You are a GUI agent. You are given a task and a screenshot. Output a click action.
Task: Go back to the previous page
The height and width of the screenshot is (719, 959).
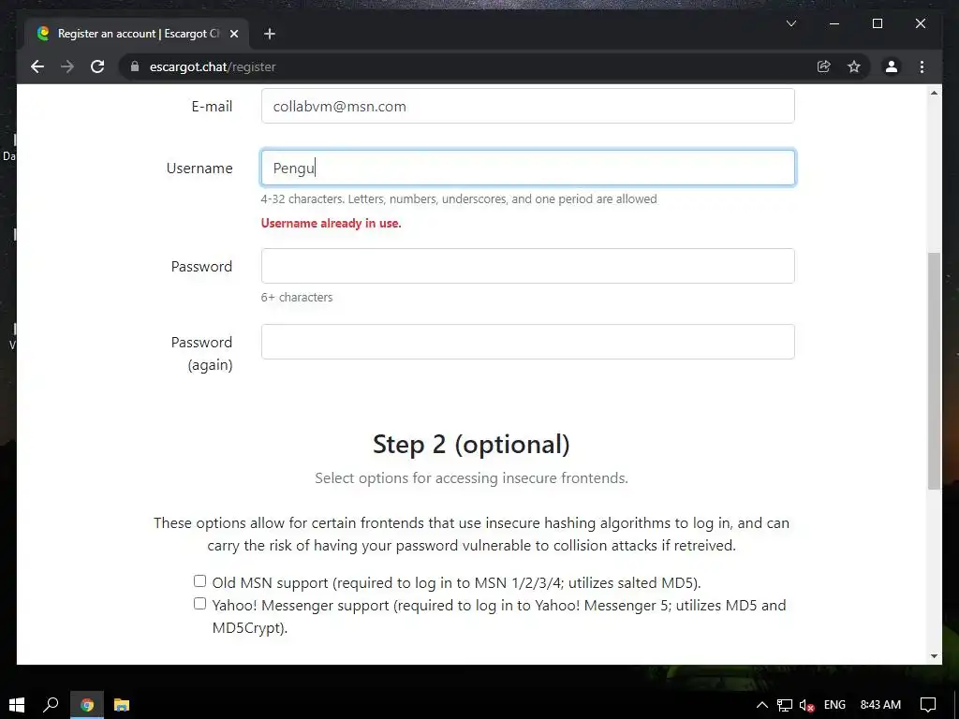click(x=37, y=66)
